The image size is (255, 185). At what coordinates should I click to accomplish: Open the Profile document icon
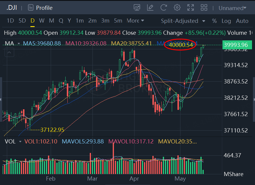31,8
